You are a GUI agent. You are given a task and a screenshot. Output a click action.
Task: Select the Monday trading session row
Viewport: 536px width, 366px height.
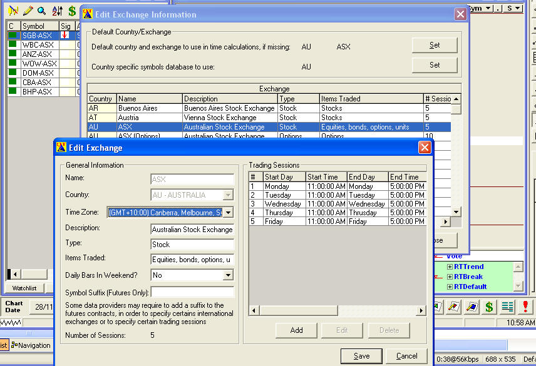(338, 186)
